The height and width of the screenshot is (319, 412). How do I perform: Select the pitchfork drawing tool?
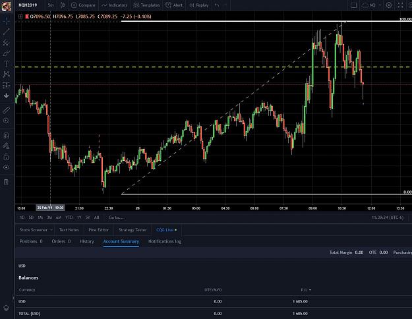click(7, 43)
